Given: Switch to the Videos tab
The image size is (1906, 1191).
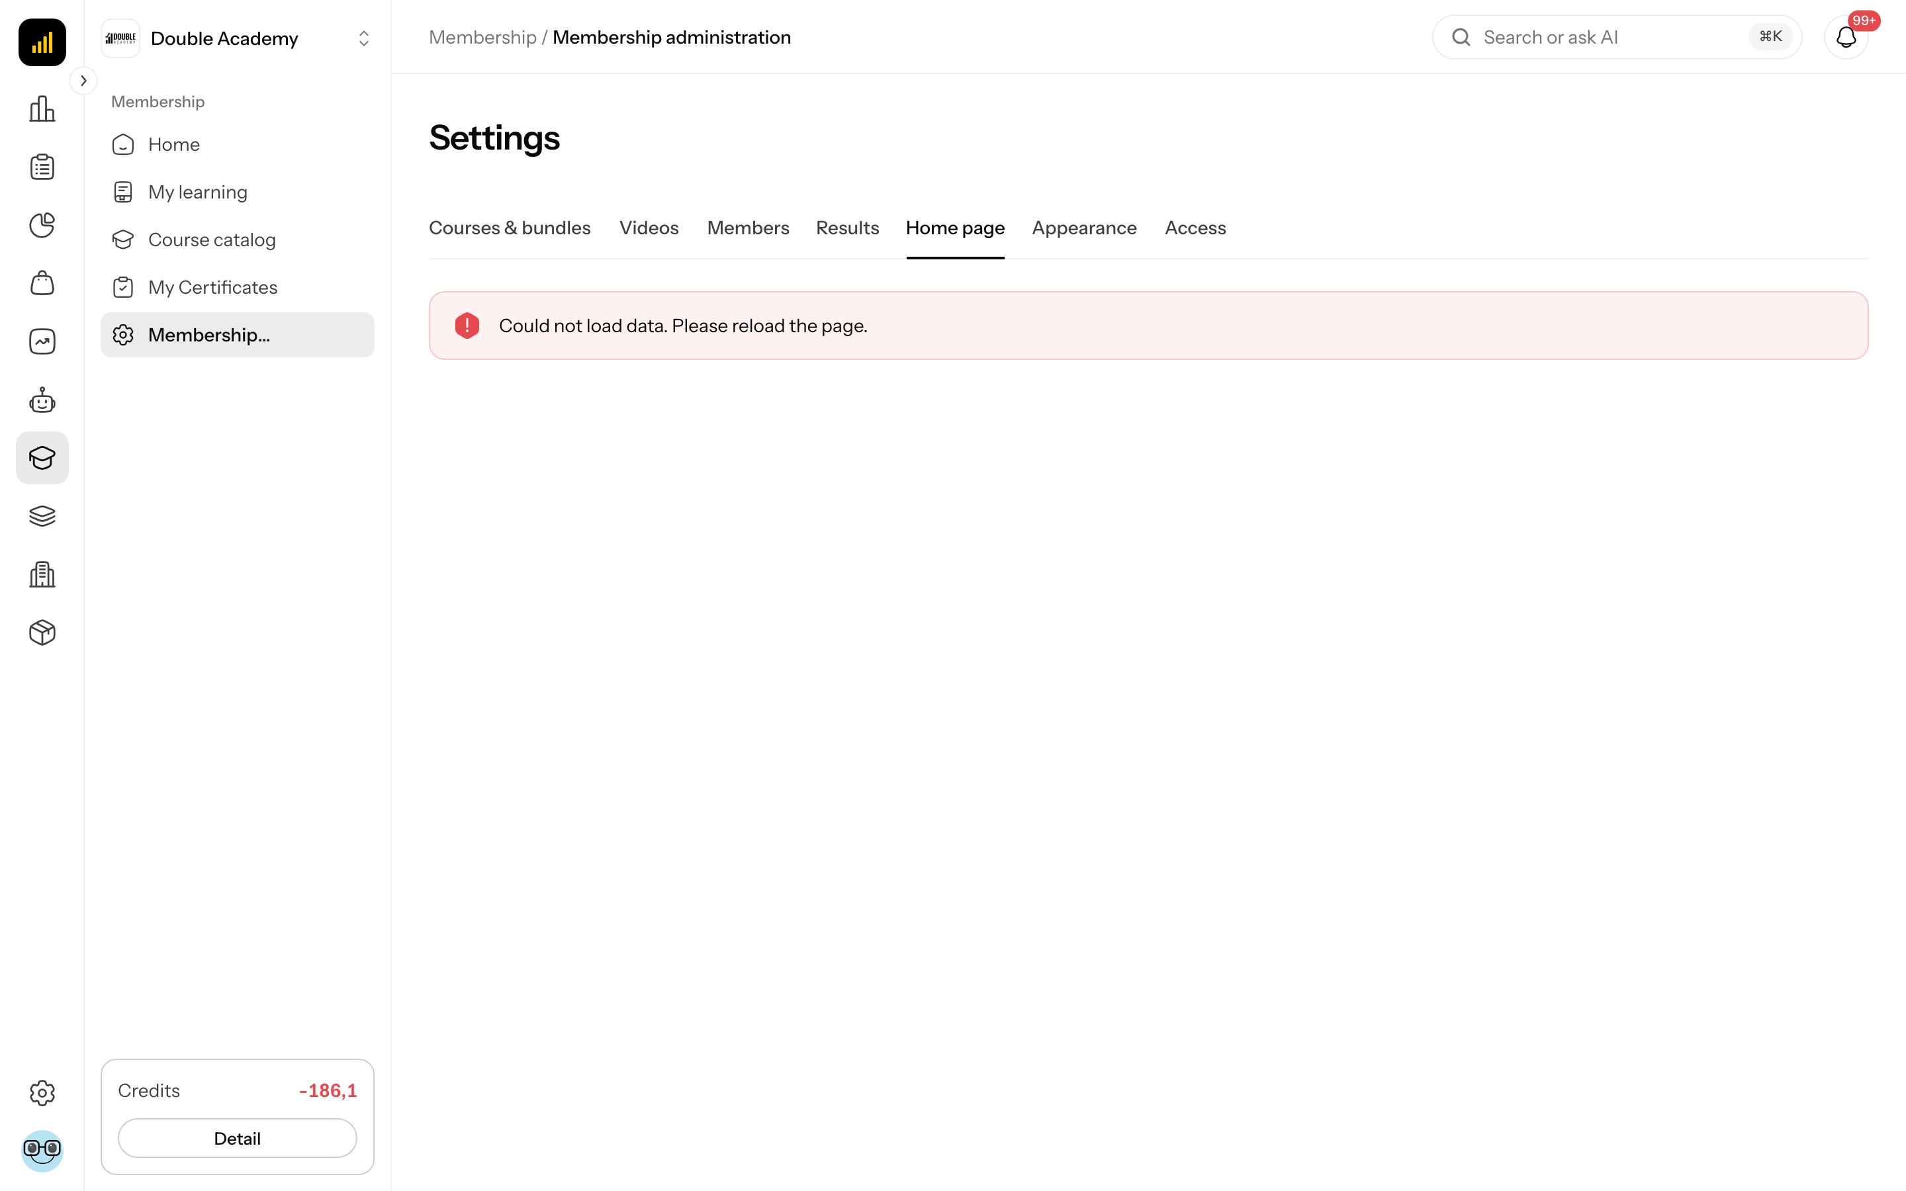Looking at the screenshot, I should click(648, 228).
